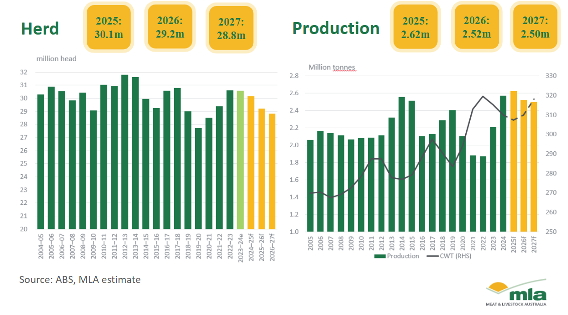
Task: Click the "2027f" x-axis label
Action: [533, 244]
